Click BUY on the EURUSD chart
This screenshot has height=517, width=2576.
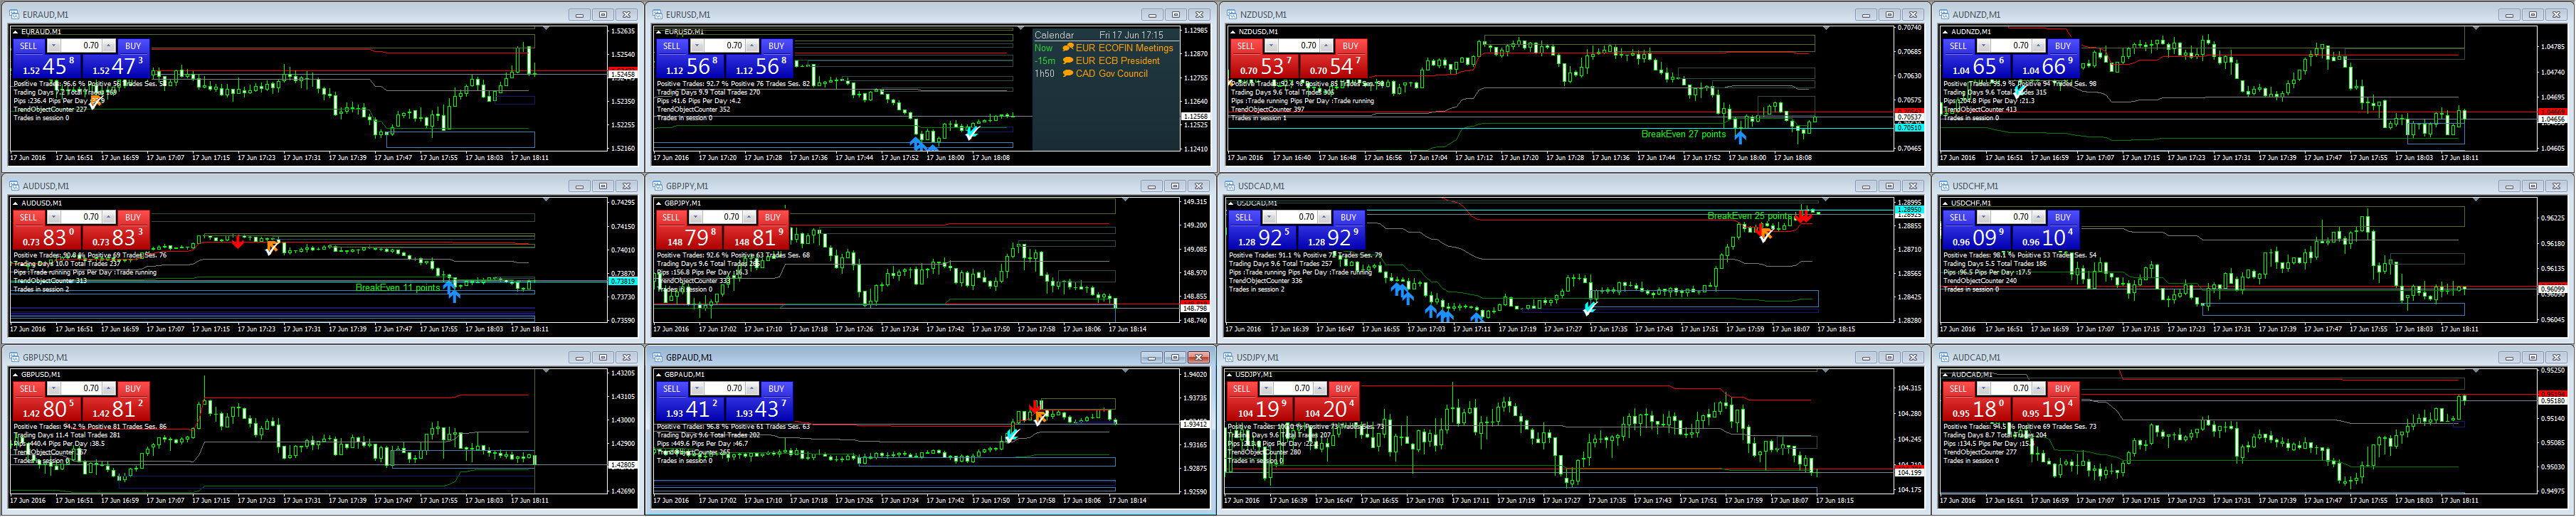pos(776,46)
